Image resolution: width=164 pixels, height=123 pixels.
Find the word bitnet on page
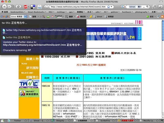[x=98, y=16]
